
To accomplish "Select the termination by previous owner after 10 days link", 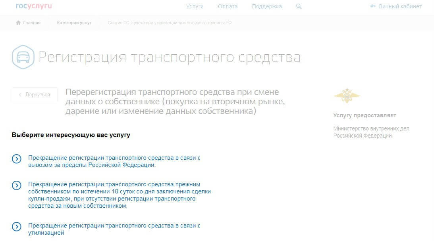I will coord(119,195).
